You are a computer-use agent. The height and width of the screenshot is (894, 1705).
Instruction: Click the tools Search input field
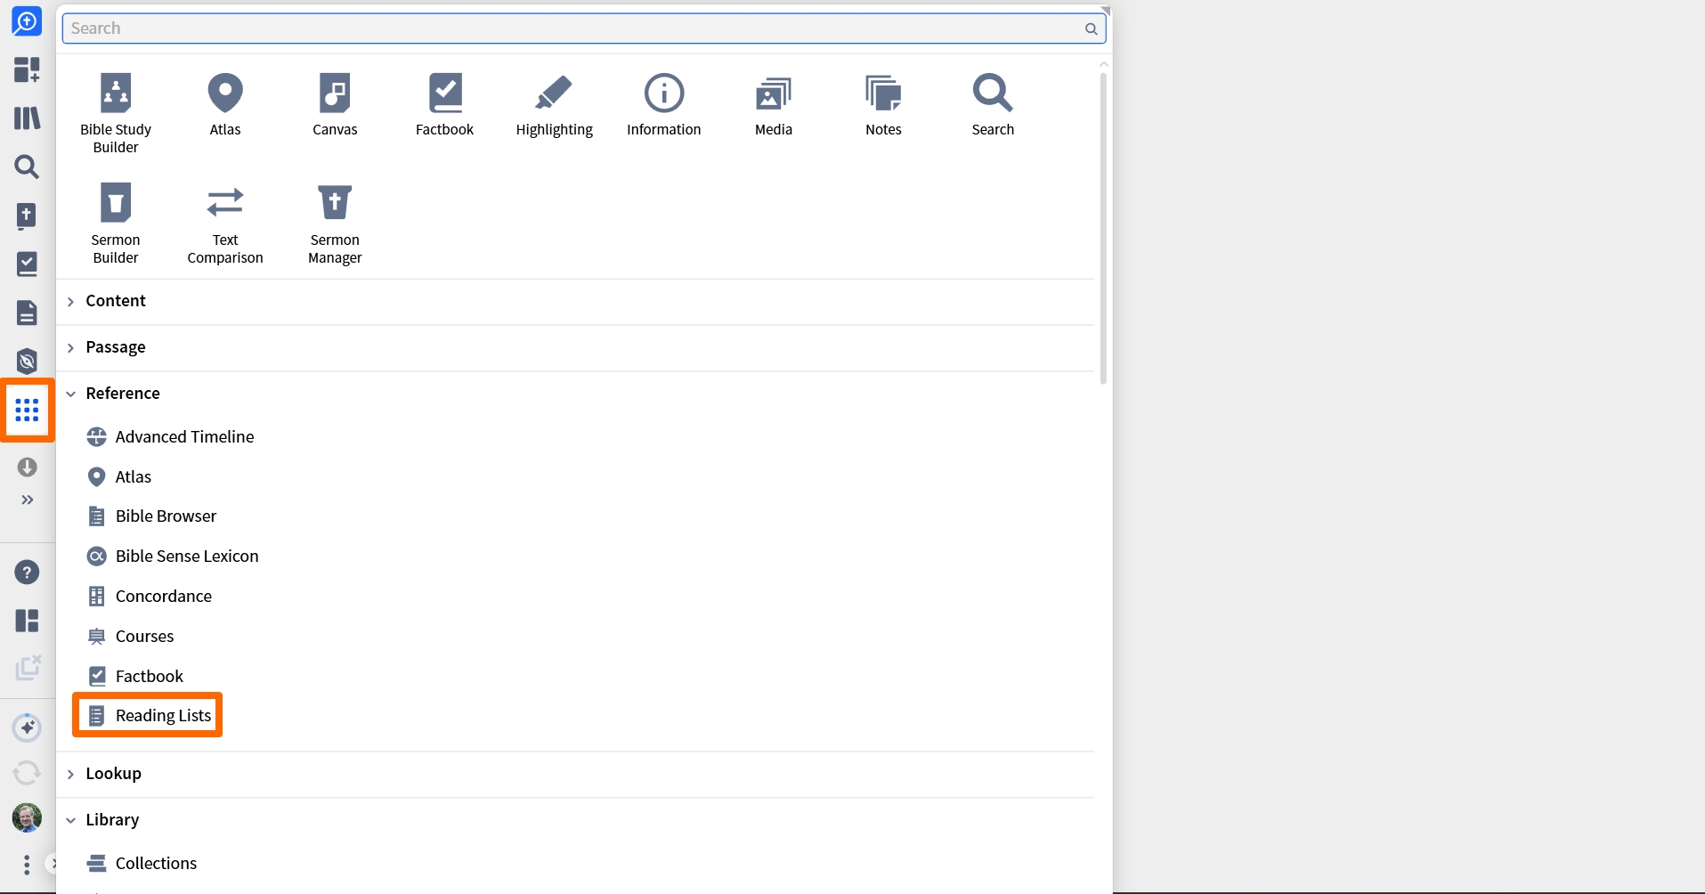pos(584,28)
